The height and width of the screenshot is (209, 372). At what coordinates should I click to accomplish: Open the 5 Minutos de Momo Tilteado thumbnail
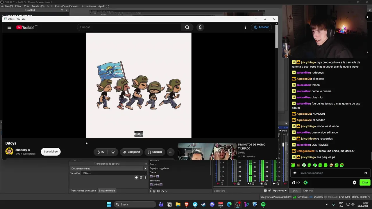pyautogui.click(x=207, y=151)
